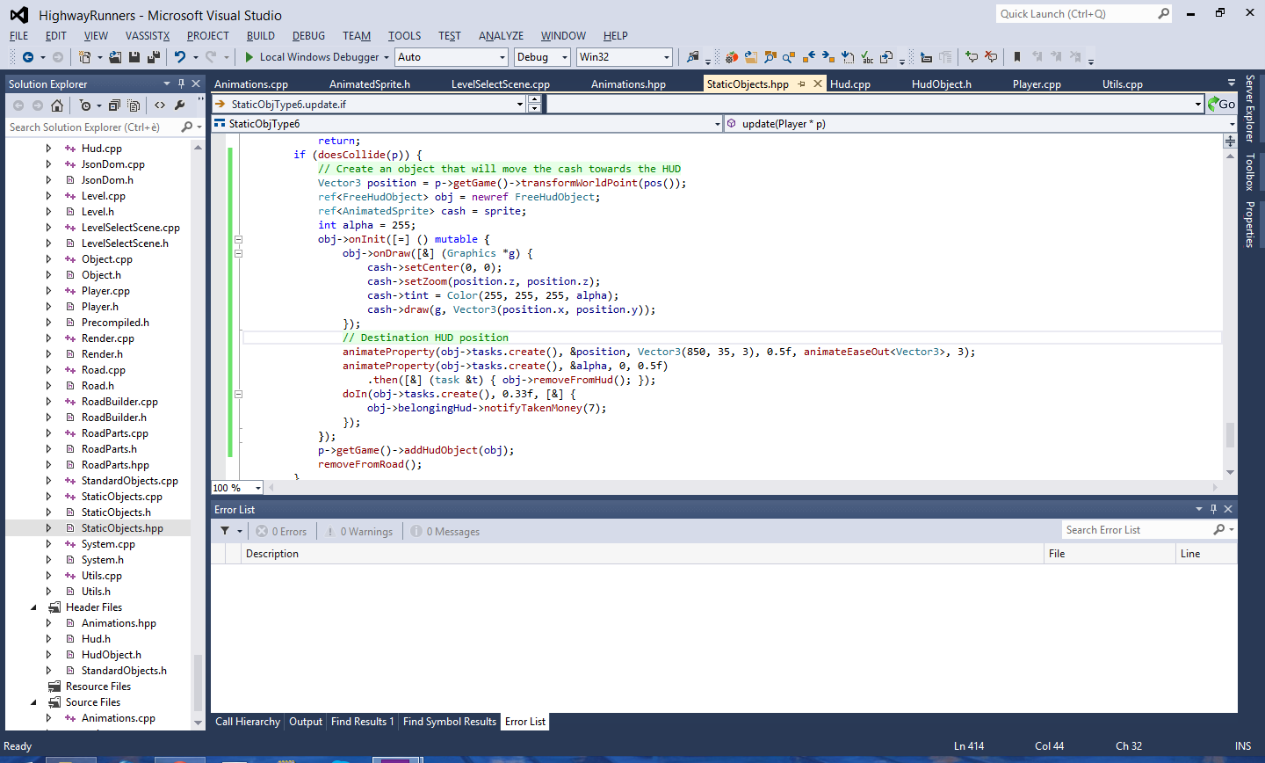1265x763 pixels.
Task: Click the Home icon in Solution Explorer
Action: 57,105
